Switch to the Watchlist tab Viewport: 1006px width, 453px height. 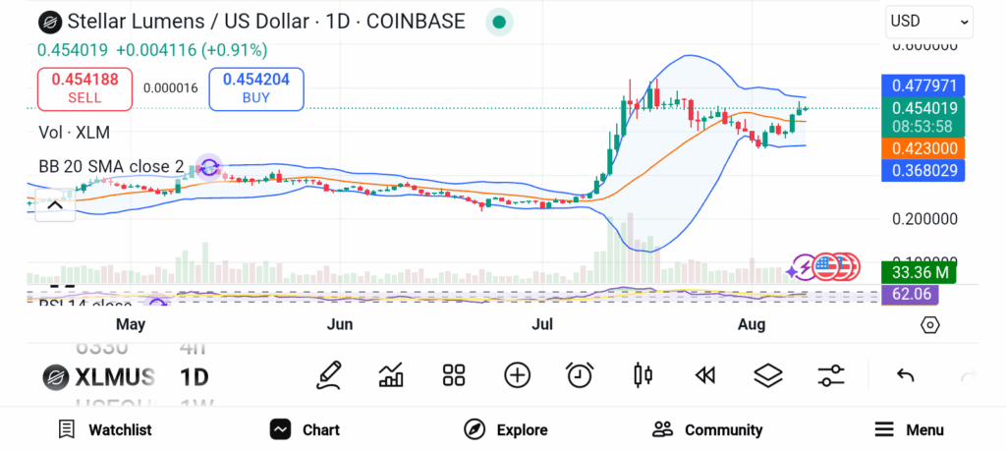[104, 429]
